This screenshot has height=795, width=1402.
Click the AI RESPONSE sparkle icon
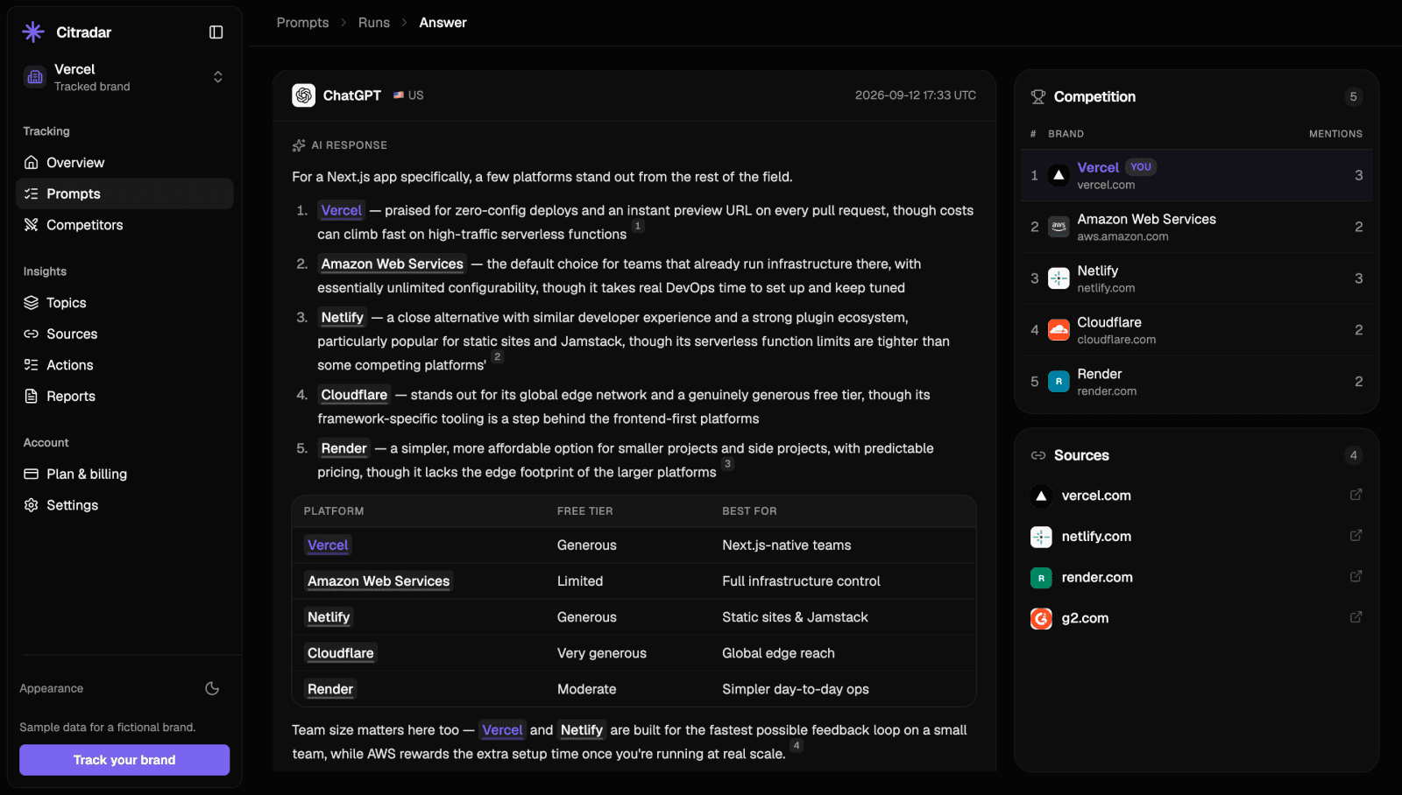[x=299, y=145]
